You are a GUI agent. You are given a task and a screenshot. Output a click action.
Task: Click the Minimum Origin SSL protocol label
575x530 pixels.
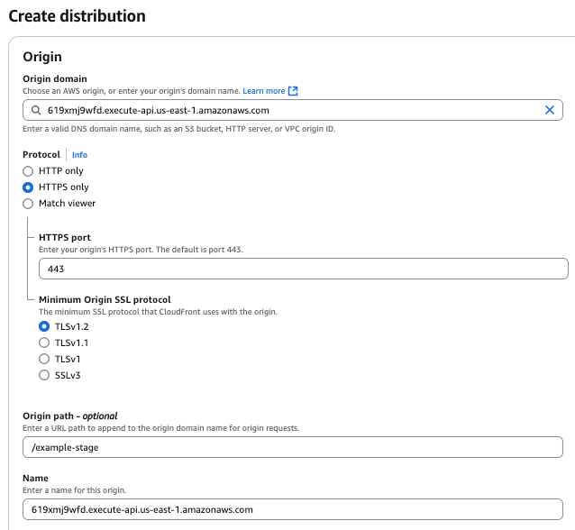105,299
